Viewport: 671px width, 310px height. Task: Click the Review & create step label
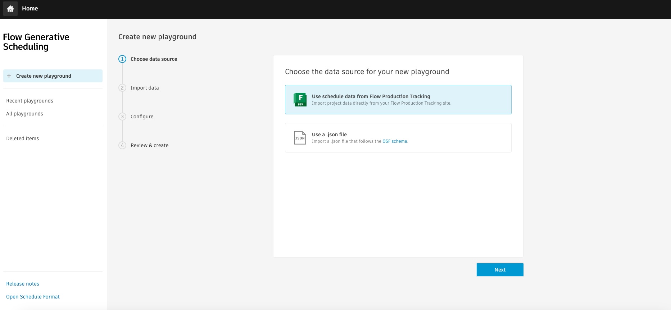pos(150,145)
